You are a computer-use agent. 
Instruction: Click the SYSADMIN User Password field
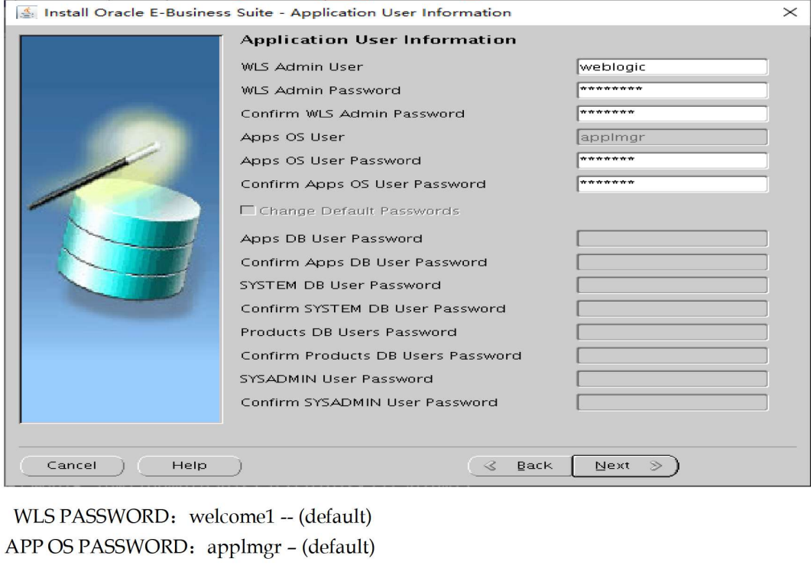tap(673, 379)
